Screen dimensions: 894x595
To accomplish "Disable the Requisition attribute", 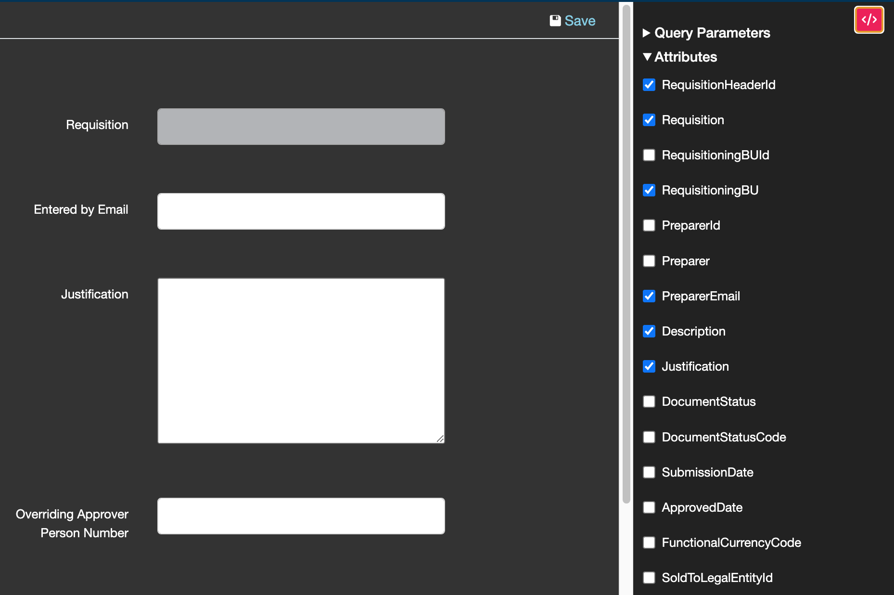I will coord(649,120).
